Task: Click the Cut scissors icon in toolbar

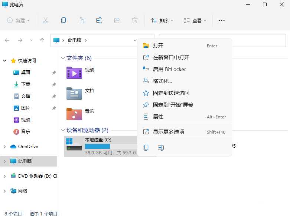Action: (46, 20)
